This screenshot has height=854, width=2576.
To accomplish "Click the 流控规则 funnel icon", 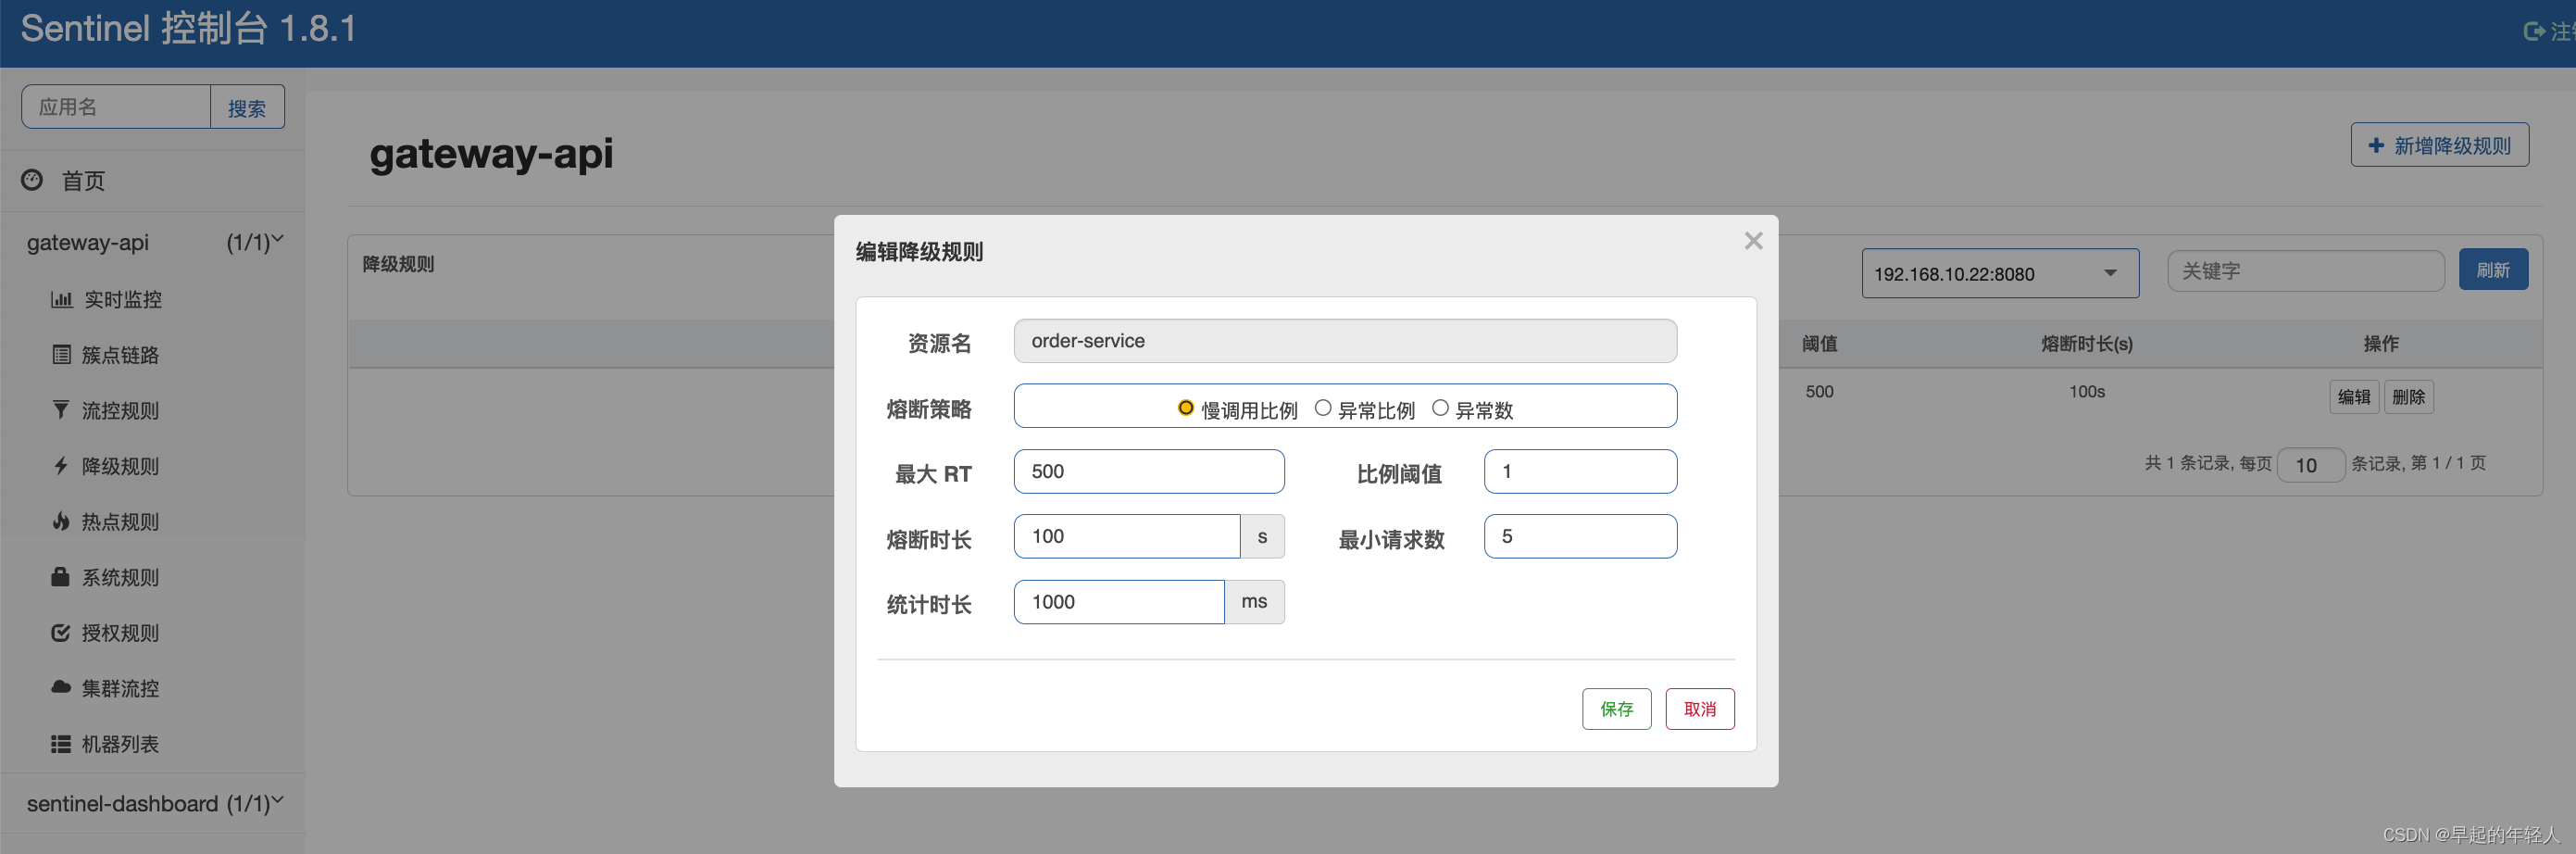I will pos(60,410).
